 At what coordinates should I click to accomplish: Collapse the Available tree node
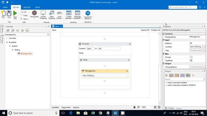click(x=7, y=42)
